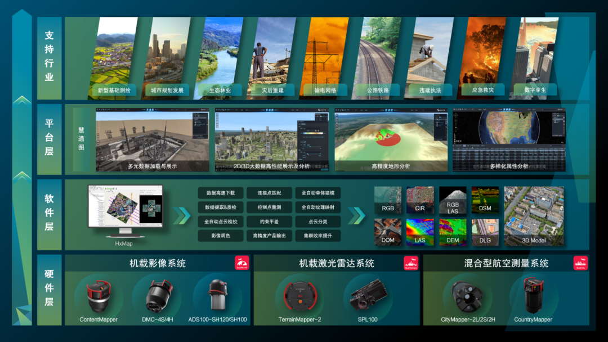Open the RGB LAS product tile
The height and width of the screenshot is (342, 608).
(x=453, y=200)
